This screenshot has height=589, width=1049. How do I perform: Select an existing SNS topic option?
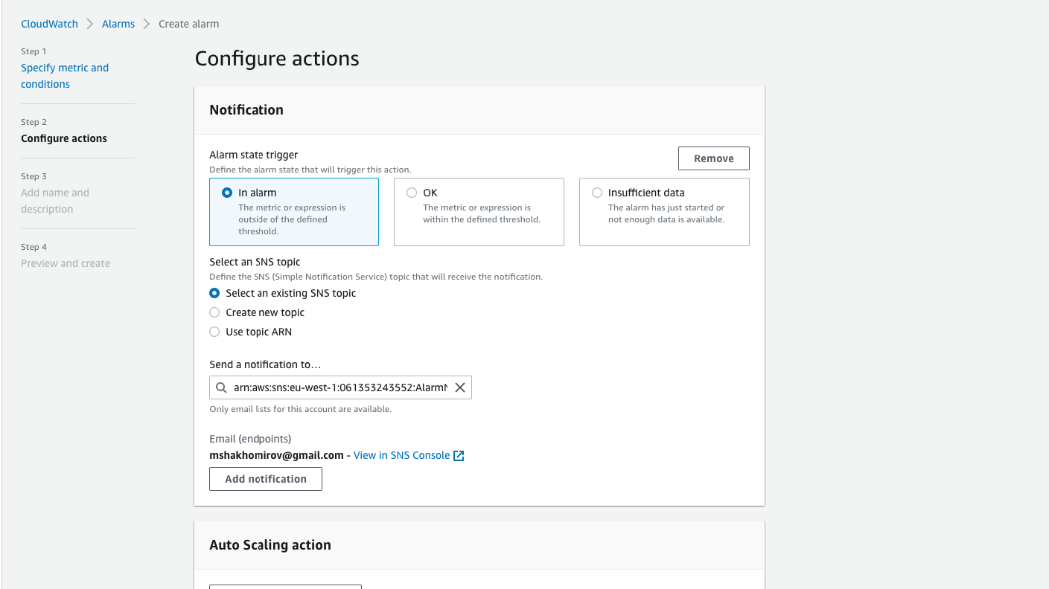click(x=214, y=293)
